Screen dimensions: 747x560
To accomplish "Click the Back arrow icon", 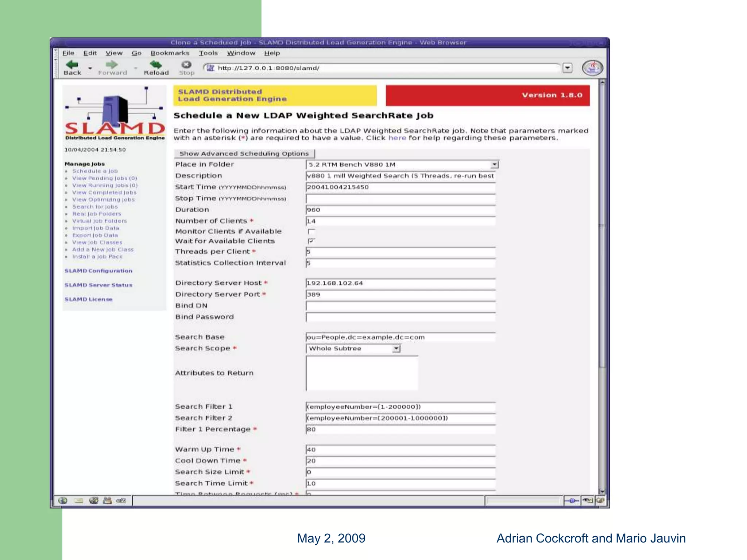I will [x=72, y=65].
